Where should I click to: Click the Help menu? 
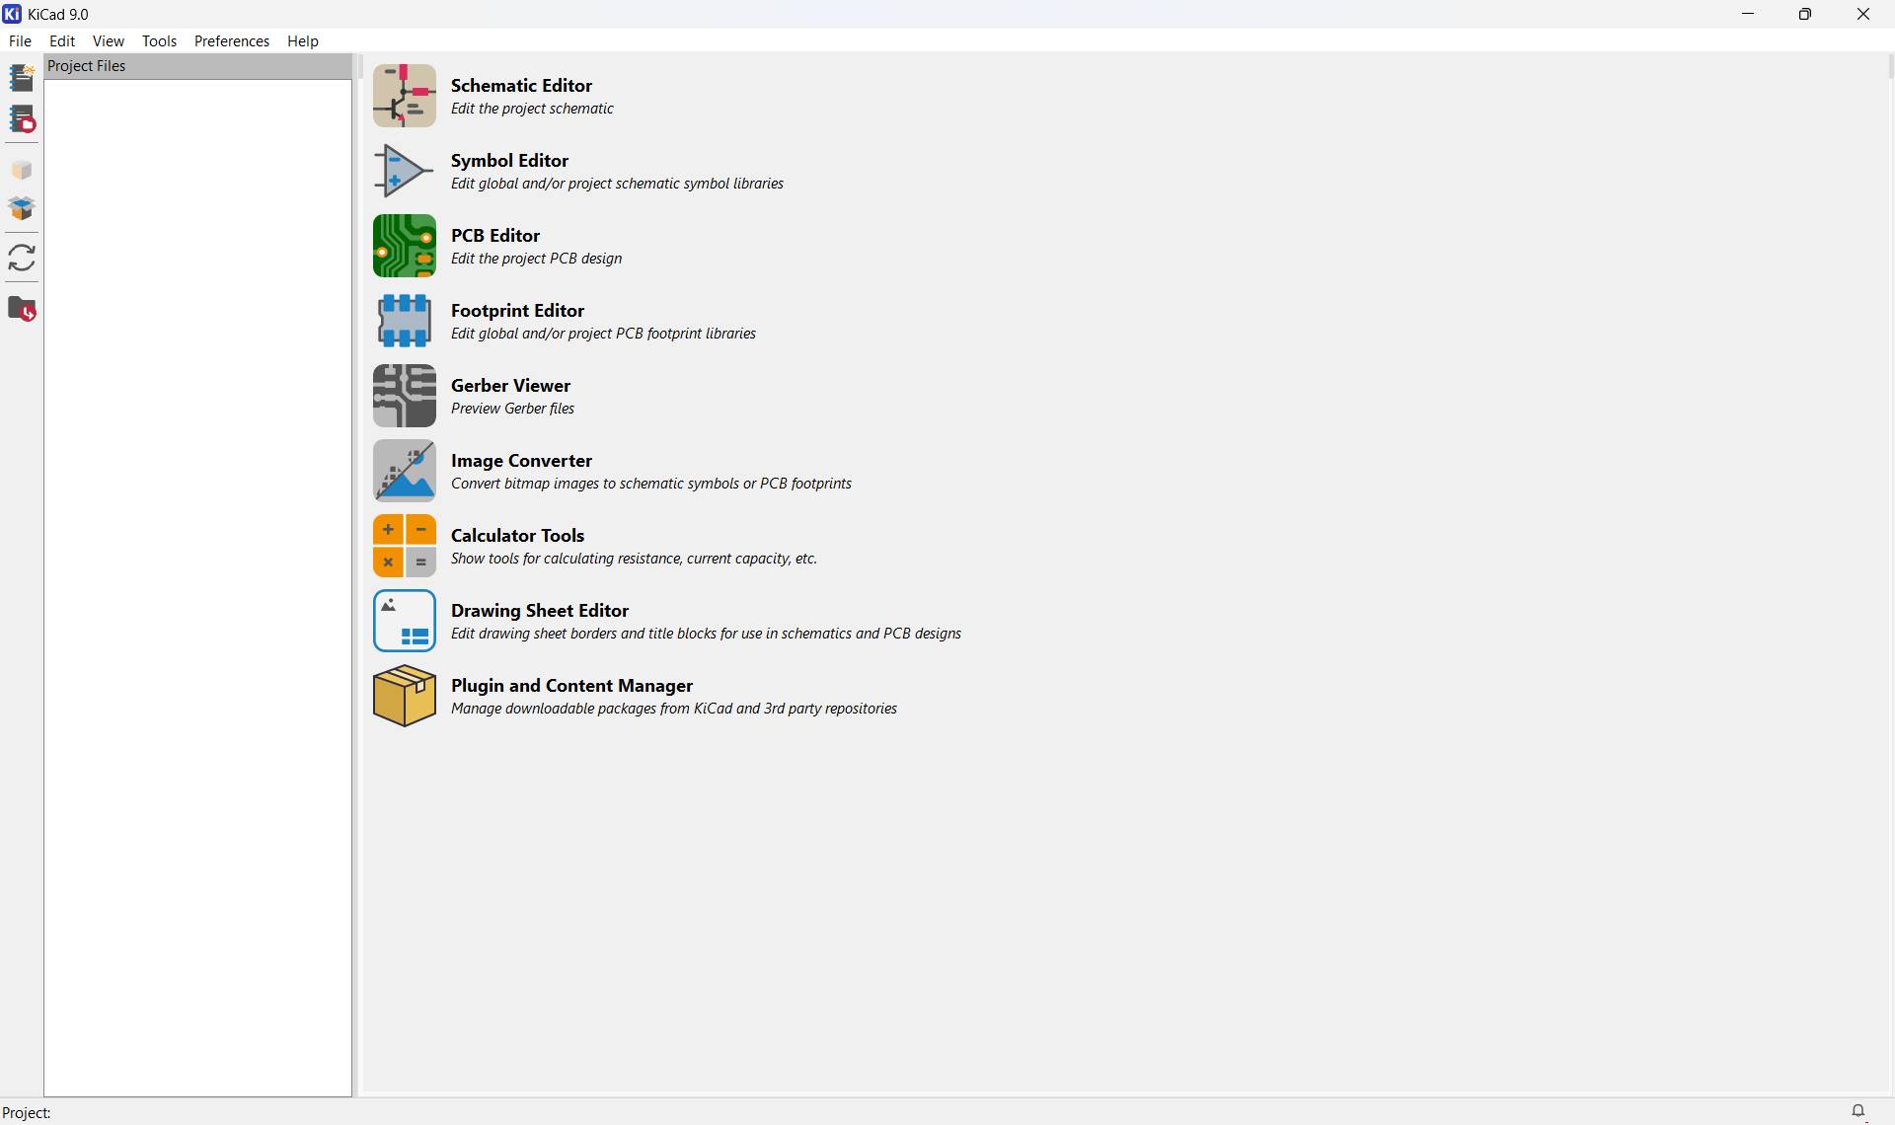coord(302,41)
